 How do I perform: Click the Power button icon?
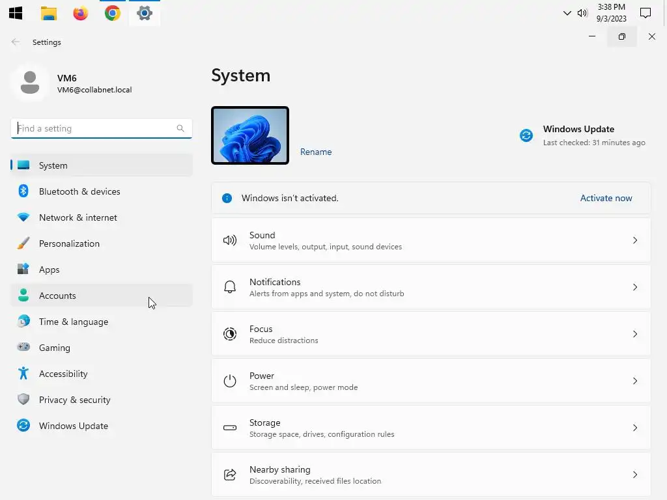pos(230,380)
